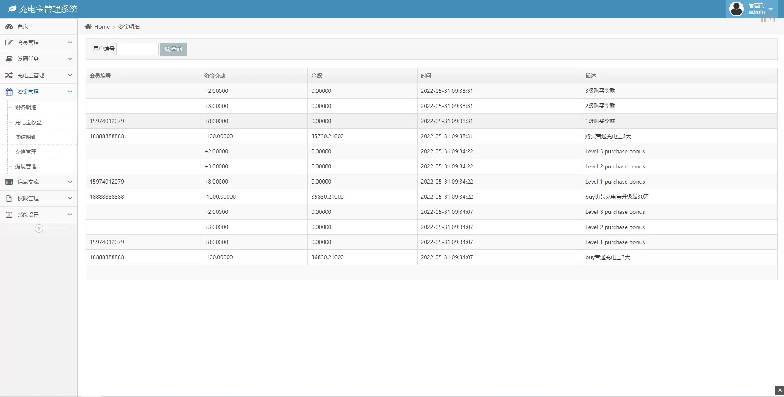Open 财务明细 submenu item
The image size is (784, 397).
[x=26, y=108]
